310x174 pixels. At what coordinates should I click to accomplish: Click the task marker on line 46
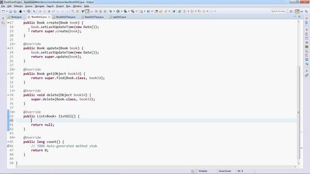(x=8, y=146)
